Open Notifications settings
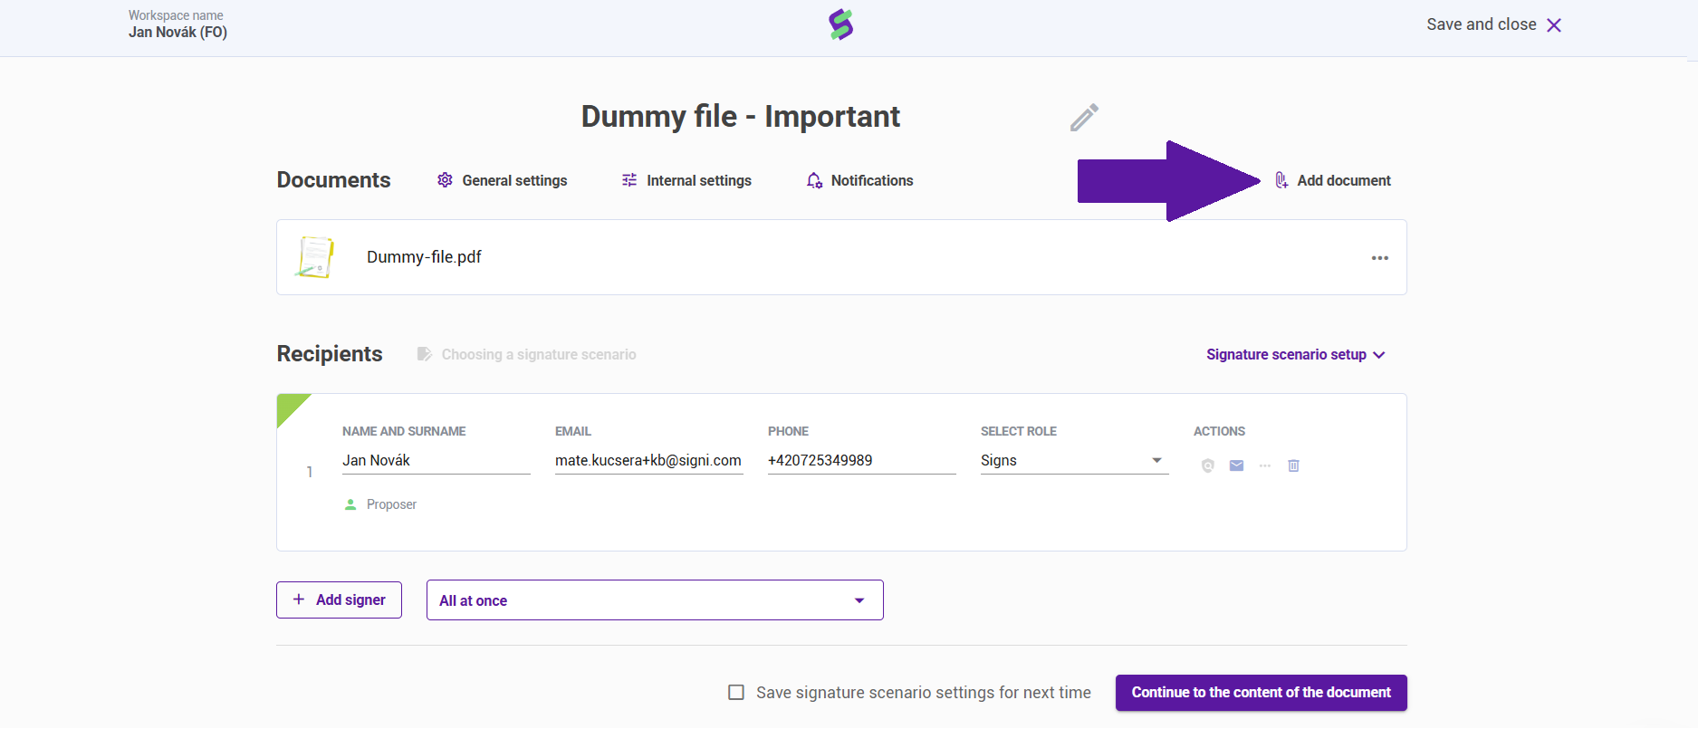Viewport: 1698px width, 729px height. [x=859, y=181]
